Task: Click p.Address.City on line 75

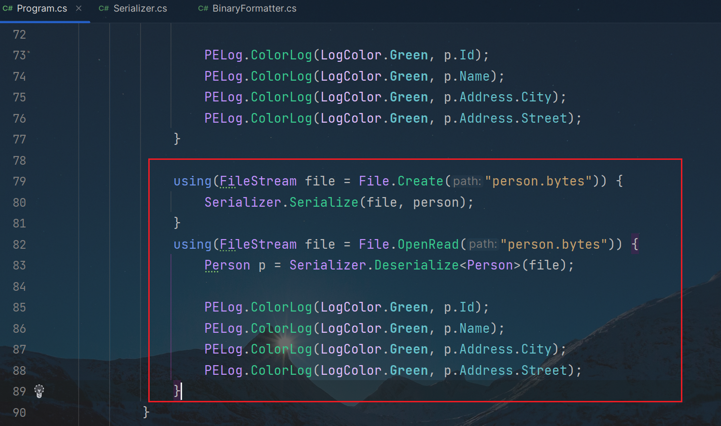Action: [x=498, y=97]
